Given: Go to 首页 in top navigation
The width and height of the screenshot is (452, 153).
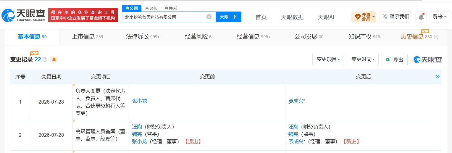Looking at the screenshot, I should click(261, 17).
